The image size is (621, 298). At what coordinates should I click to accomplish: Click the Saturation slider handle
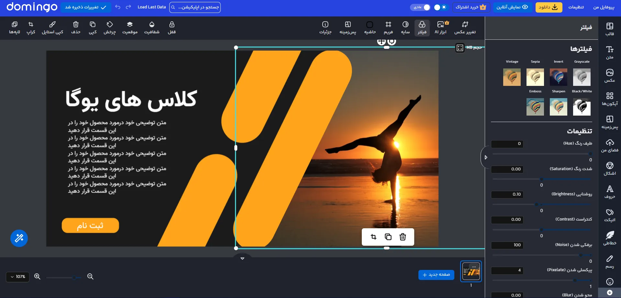(x=541, y=179)
